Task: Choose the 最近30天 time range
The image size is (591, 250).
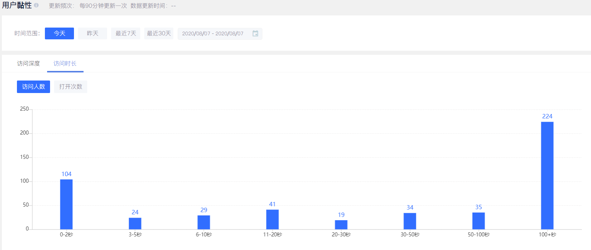Action: (159, 33)
